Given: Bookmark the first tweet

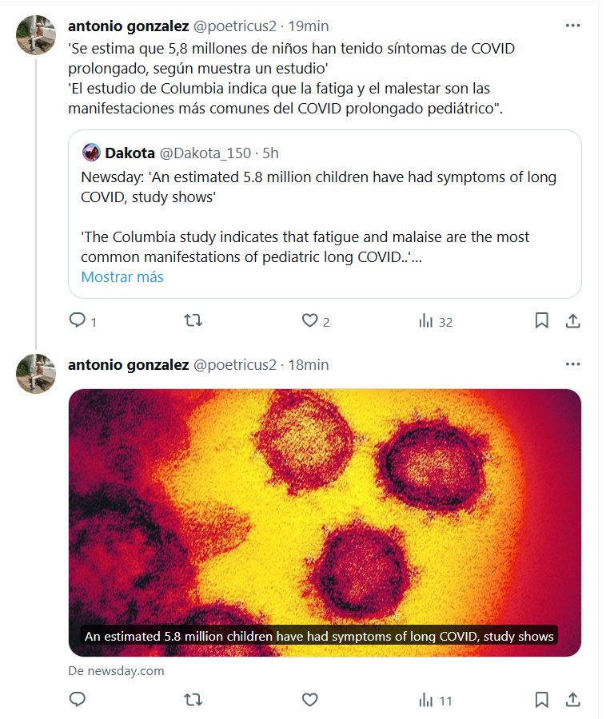Looking at the screenshot, I should [x=541, y=321].
